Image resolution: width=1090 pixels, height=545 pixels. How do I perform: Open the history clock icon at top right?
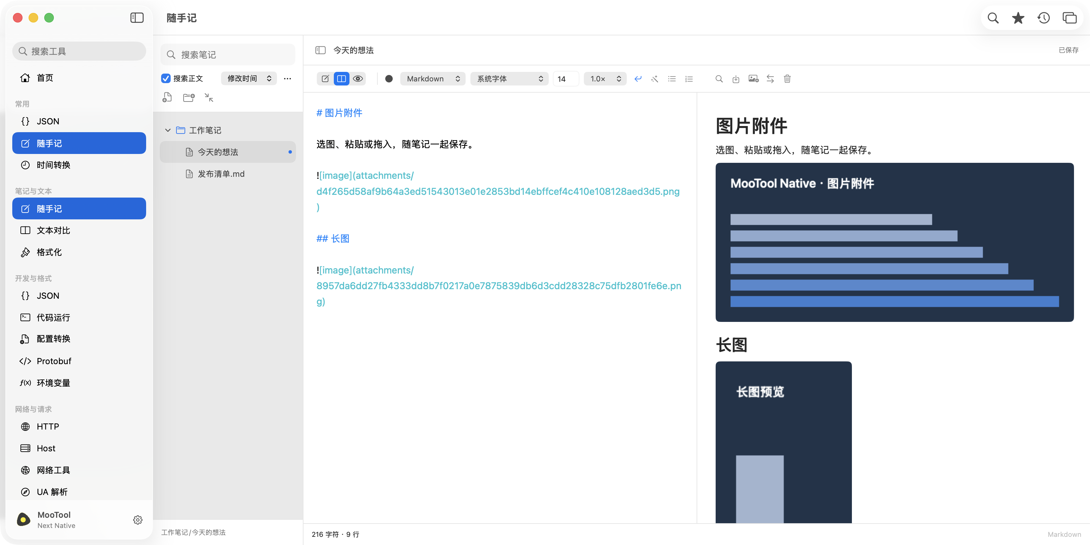tap(1043, 18)
